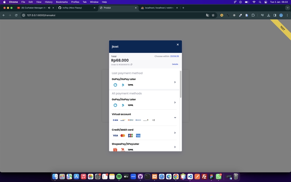Open the View menu
Image resolution: width=291 pixels, height=182 pixels.
coord(39,2)
